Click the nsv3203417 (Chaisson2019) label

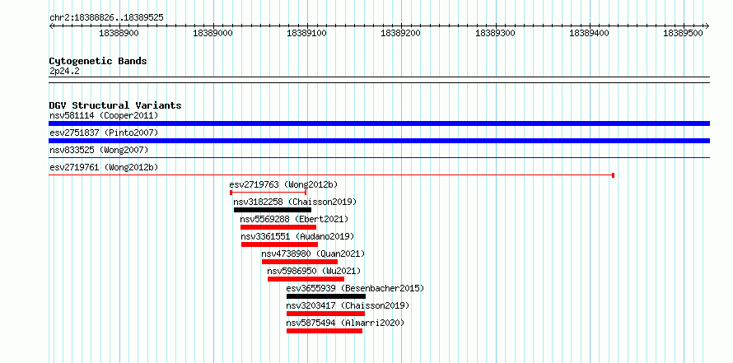click(x=348, y=305)
